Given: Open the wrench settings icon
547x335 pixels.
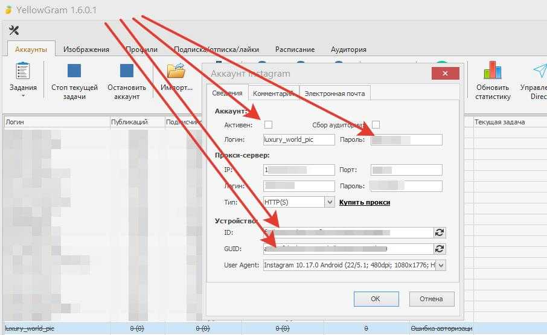Looking at the screenshot, I should 14,31.
